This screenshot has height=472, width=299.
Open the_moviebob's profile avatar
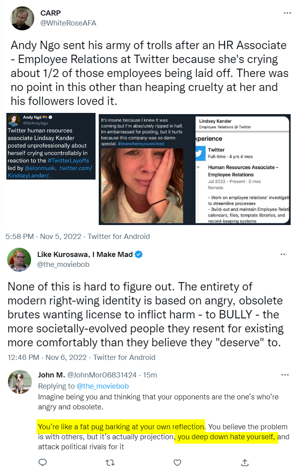[x=19, y=259]
